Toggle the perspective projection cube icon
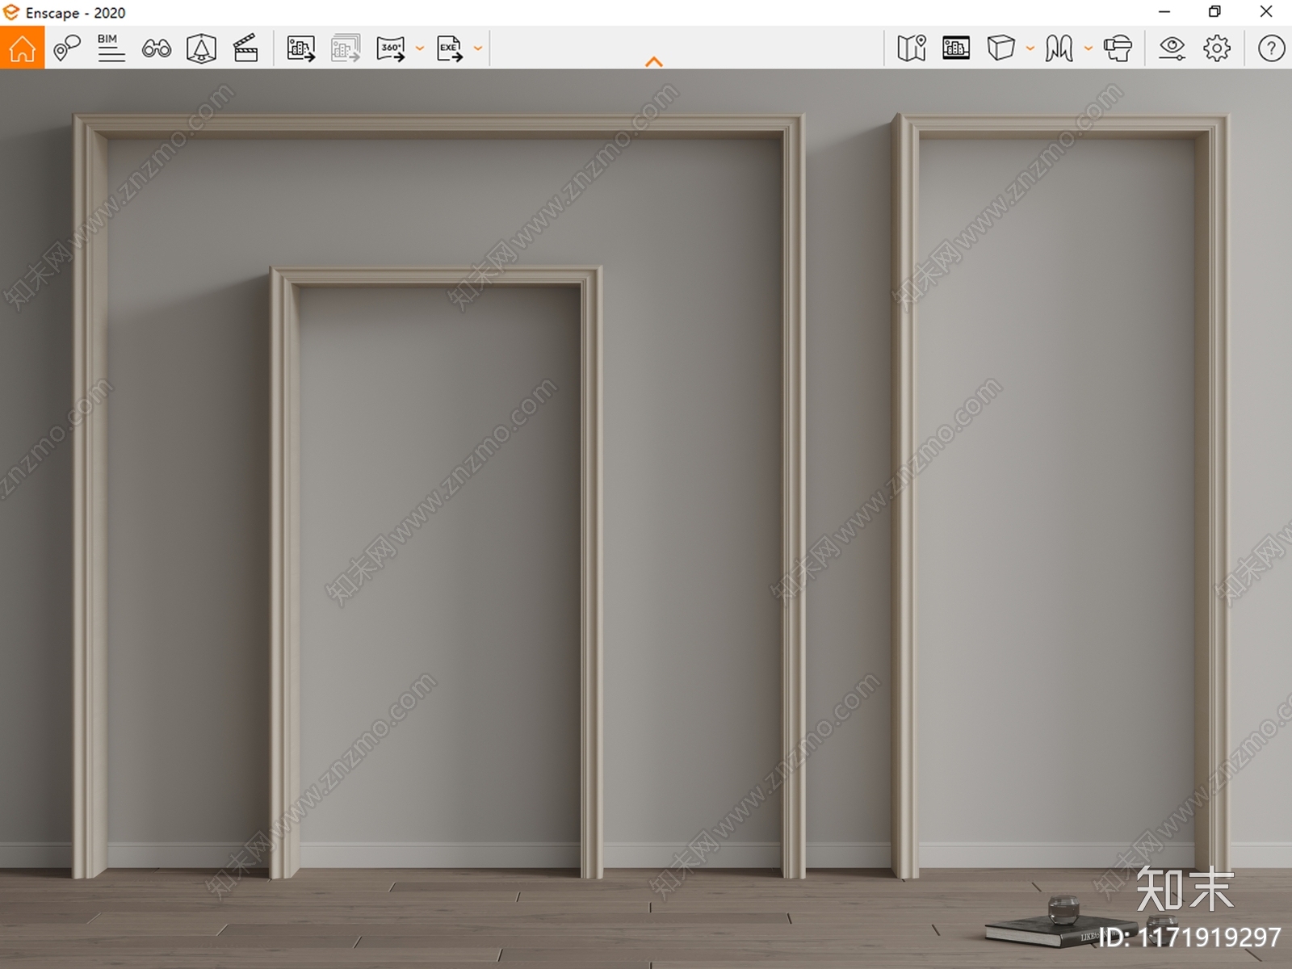 point(1000,48)
